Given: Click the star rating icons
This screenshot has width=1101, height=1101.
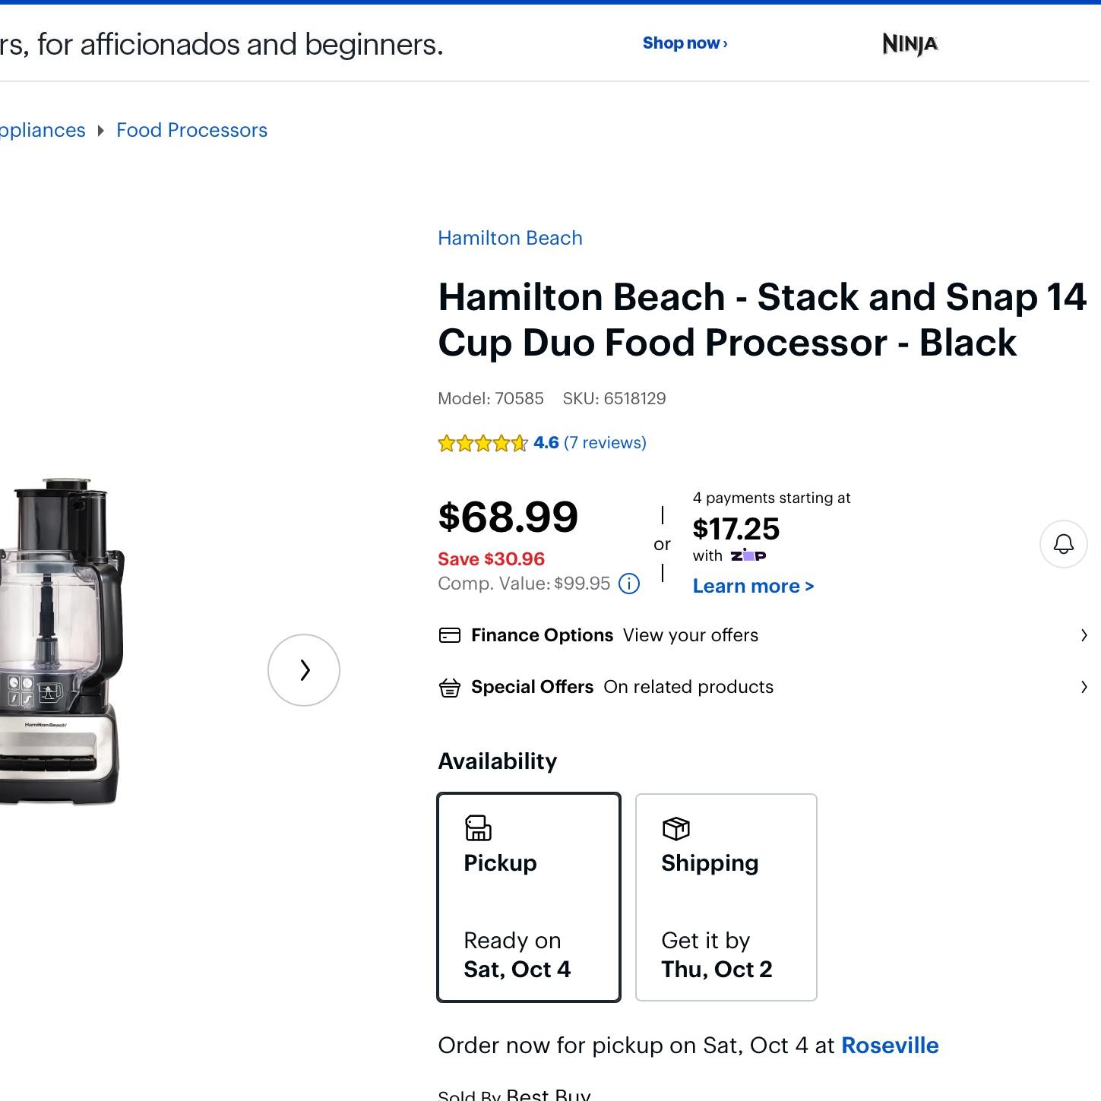Looking at the screenshot, I should 482,443.
